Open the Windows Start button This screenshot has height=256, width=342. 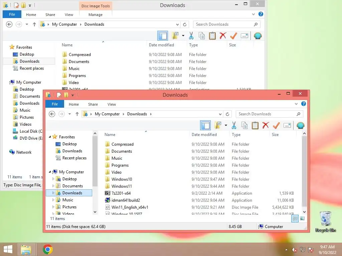coord(8,249)
